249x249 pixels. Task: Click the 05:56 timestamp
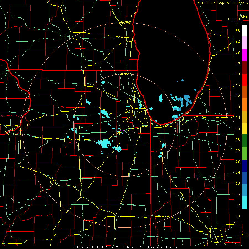(x=171, y=247)
